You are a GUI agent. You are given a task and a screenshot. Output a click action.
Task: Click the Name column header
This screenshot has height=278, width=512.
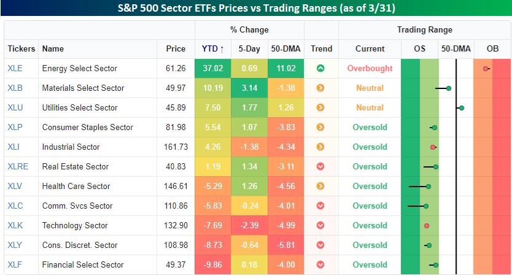[53, 48]
